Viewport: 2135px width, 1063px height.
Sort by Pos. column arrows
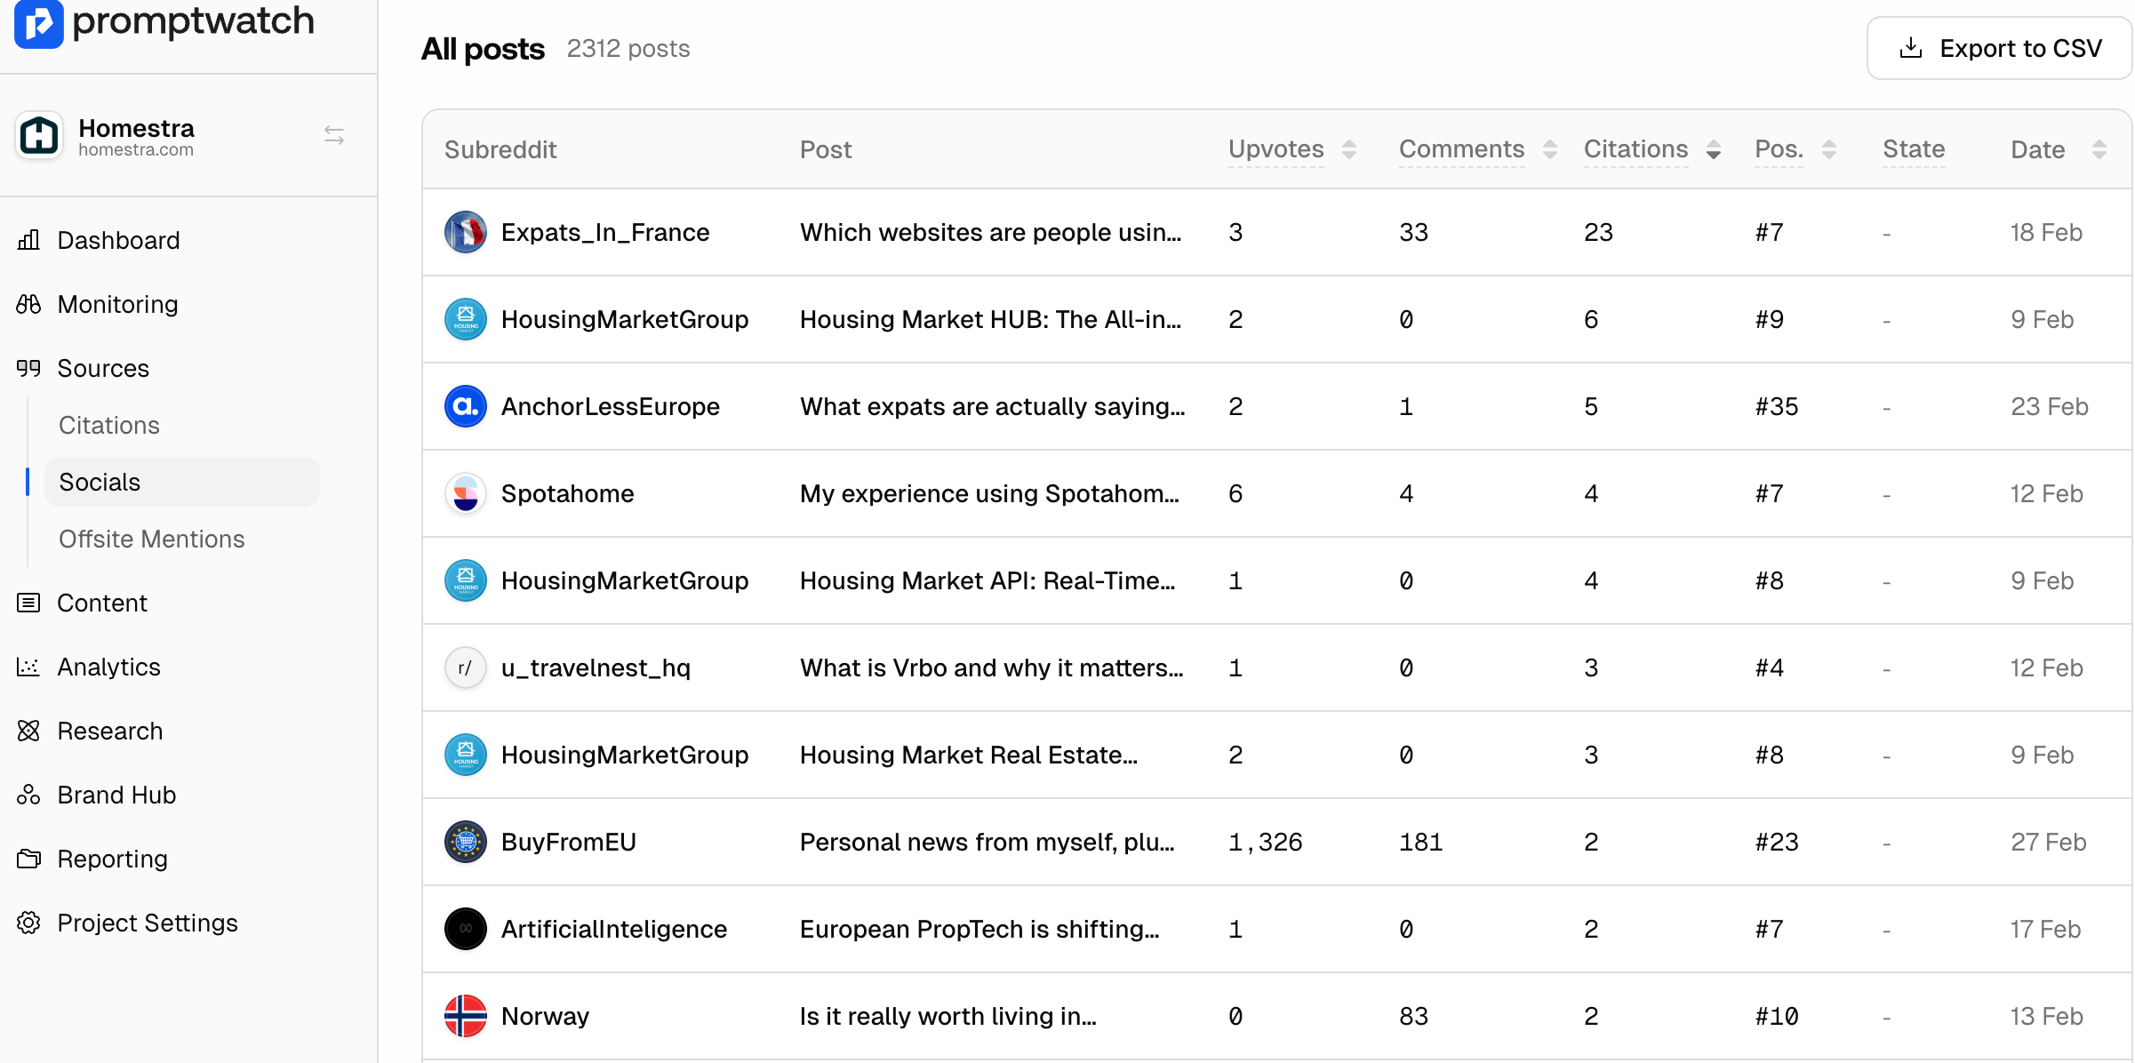click(x=1828, y=149)
